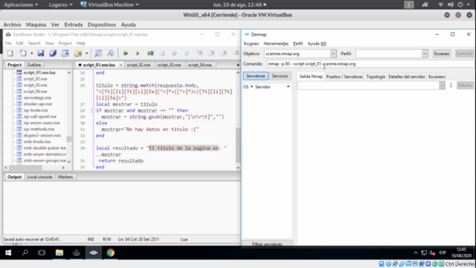Click the open file icon in ZeroBrane toolbar
This screenshot has height=268, width=476.
point(23,54)
